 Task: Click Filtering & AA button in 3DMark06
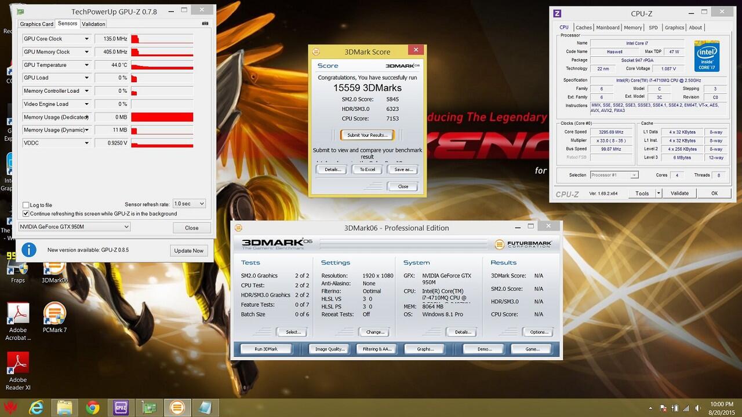(x=378, y=349)
